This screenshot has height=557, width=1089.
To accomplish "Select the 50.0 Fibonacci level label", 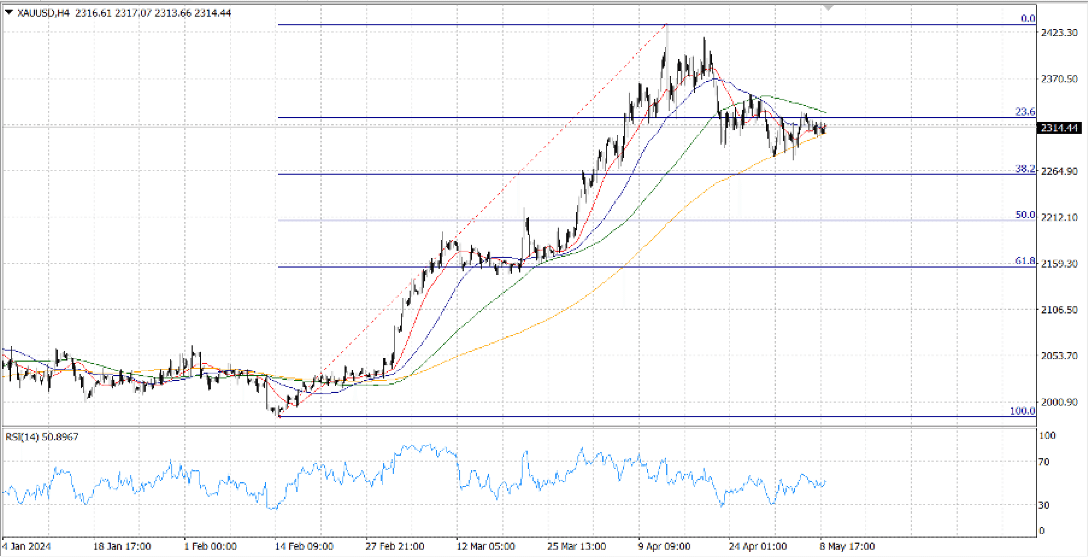I will pos(1025,215).
